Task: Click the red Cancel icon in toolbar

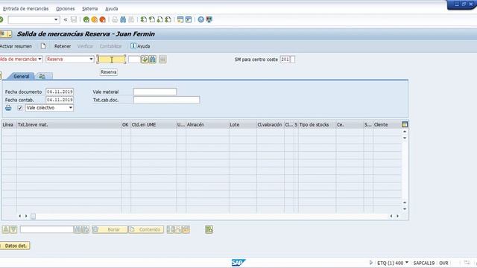Action: coord(103,20)
